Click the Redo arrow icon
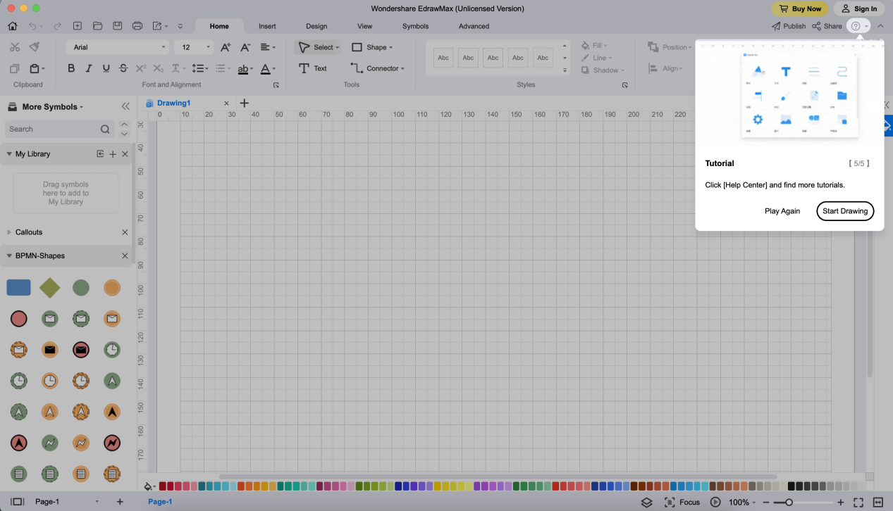Image resolution: width=893 pixels, height=511 pixels. coord(57,26)
